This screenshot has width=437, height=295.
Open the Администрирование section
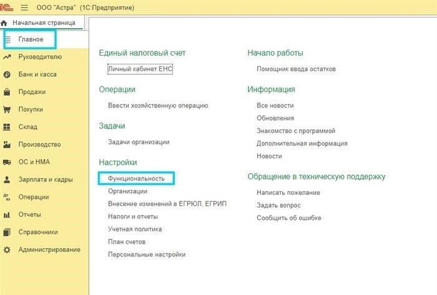(49, 250)
